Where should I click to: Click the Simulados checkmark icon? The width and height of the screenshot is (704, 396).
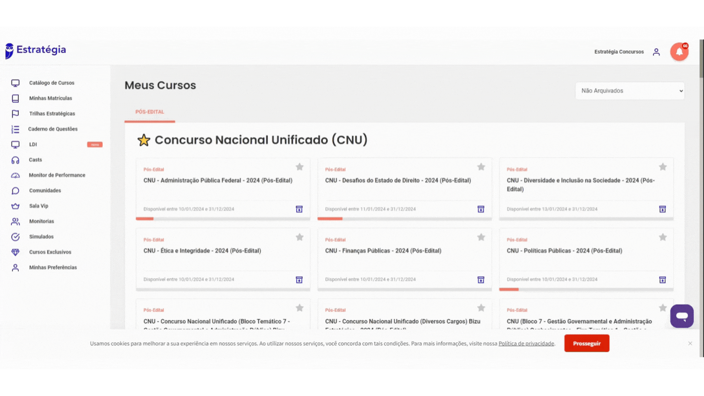(x=15, y=237)
